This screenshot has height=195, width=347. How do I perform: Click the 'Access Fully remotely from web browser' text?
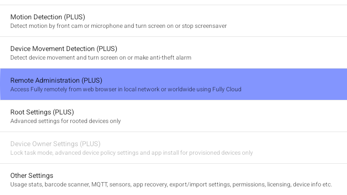(126, 90)
